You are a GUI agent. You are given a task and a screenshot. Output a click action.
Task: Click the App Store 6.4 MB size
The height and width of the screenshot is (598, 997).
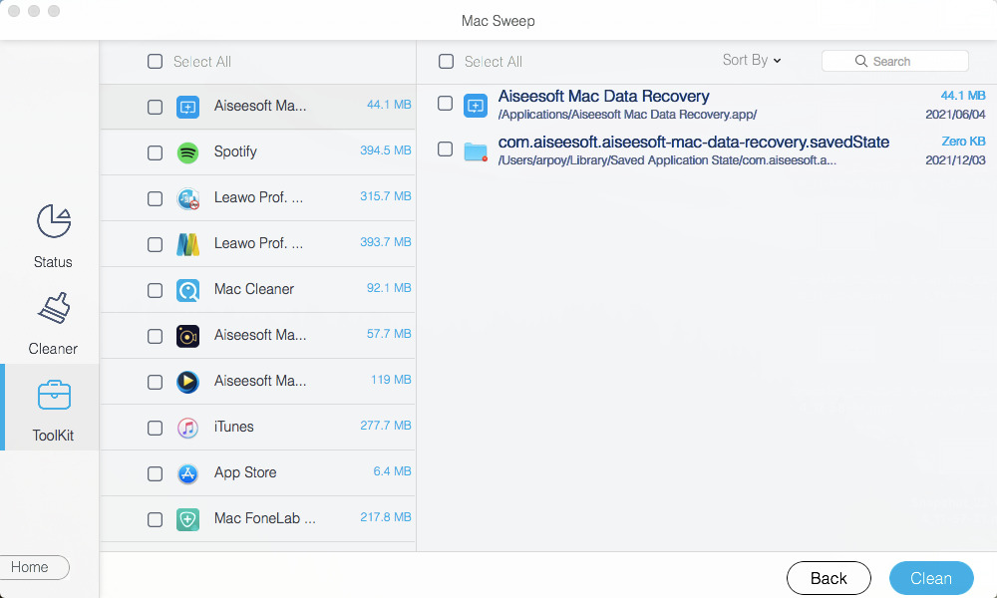coord(392,470)
